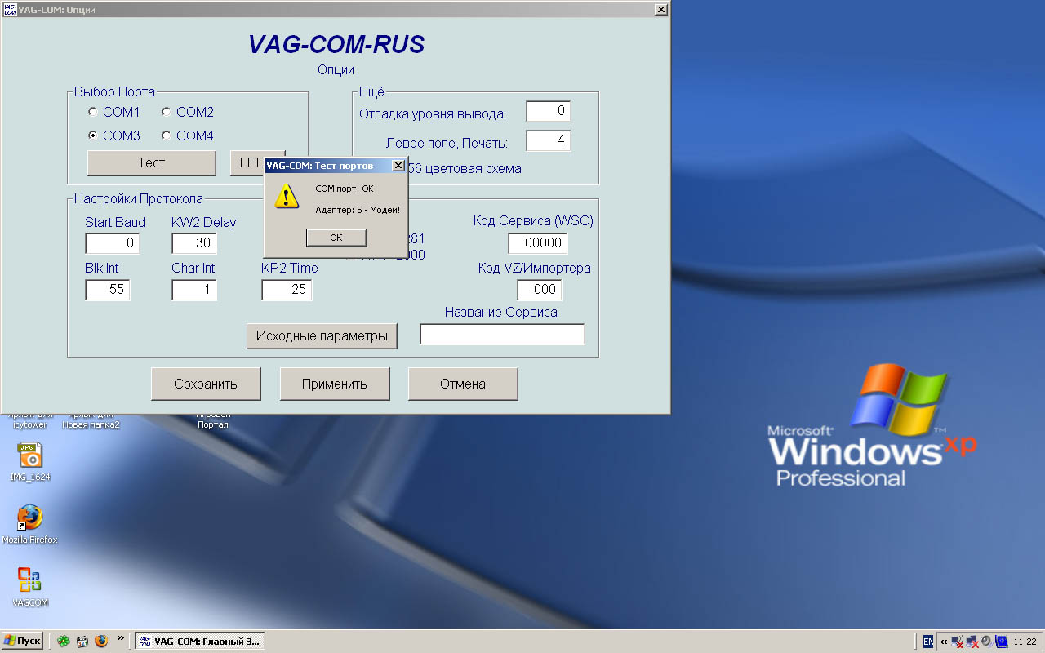This screenshot has height=653, width=1045.
Task: Open Media Player Classic in quick launch
Action: 82,641
